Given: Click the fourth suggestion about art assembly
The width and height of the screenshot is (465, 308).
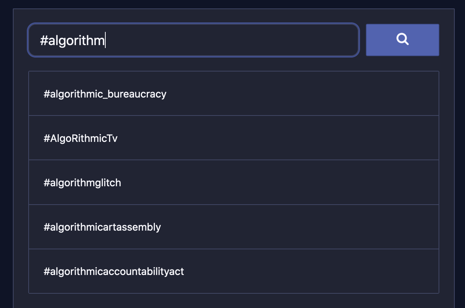Looking at the screenshot, I should (x=234, y=227).
